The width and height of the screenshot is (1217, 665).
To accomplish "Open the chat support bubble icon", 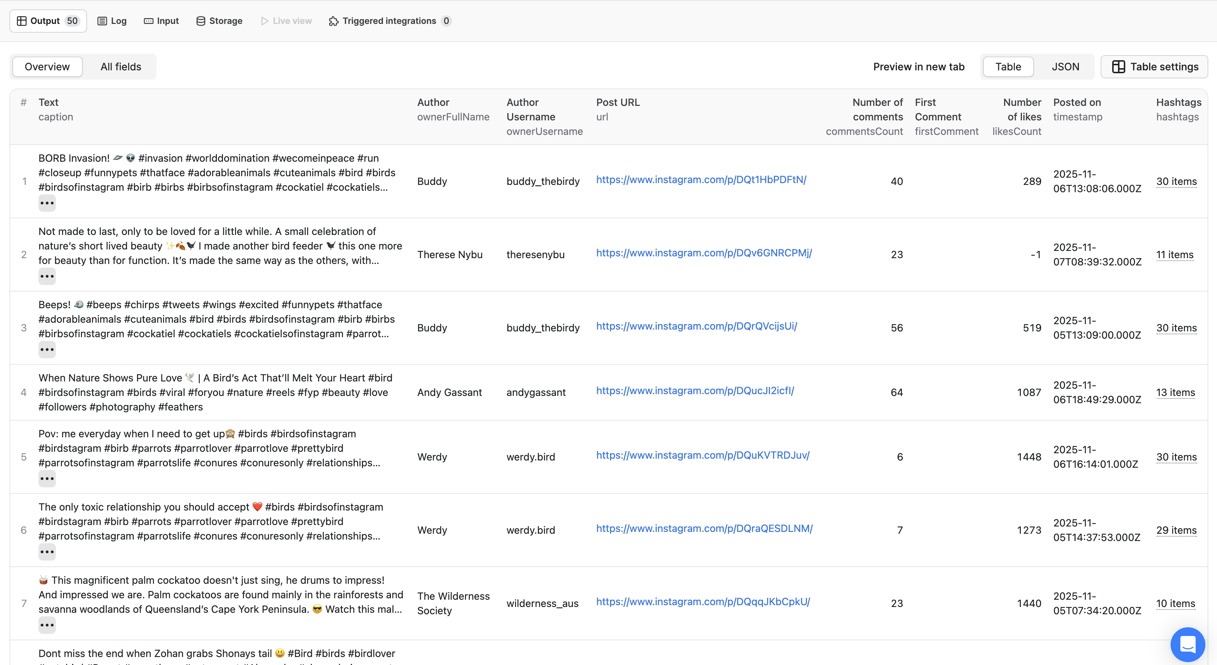I will point(1187,644).
